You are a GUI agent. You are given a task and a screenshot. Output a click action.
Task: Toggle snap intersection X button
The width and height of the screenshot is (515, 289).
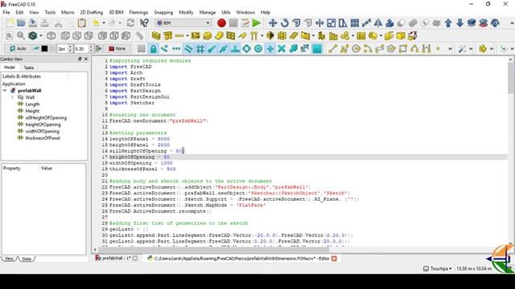282,49
